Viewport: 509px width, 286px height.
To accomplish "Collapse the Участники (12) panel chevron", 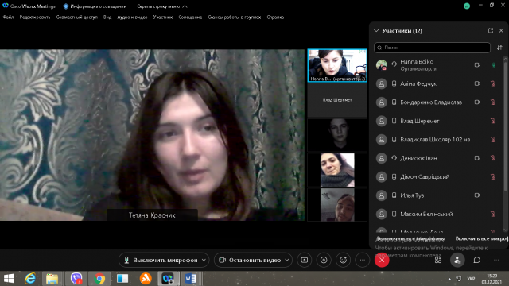I will pos(376,31).
